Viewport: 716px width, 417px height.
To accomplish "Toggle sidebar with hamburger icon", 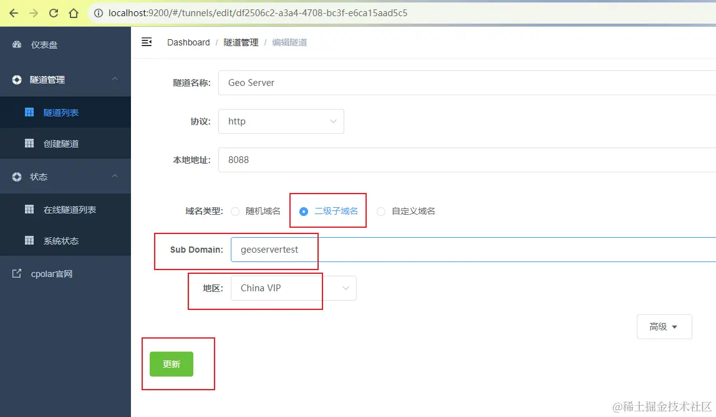I will pyautogui.click(x=147, y=42).
